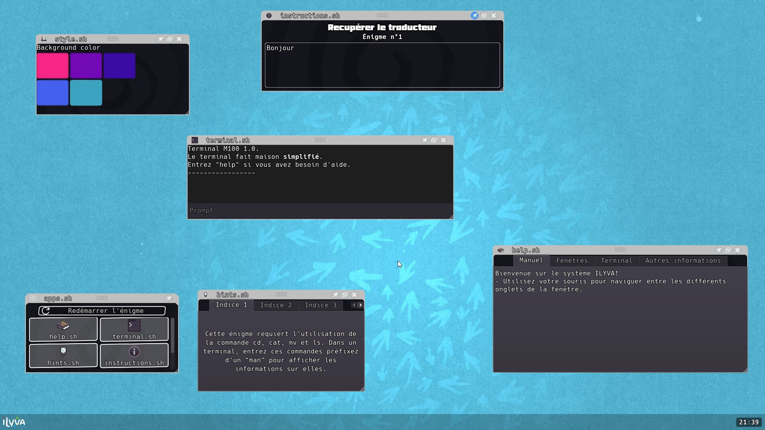Select the teal background color swatch
Screen dimensions: 765x430
pyautogui.click(x=86, y=93)
